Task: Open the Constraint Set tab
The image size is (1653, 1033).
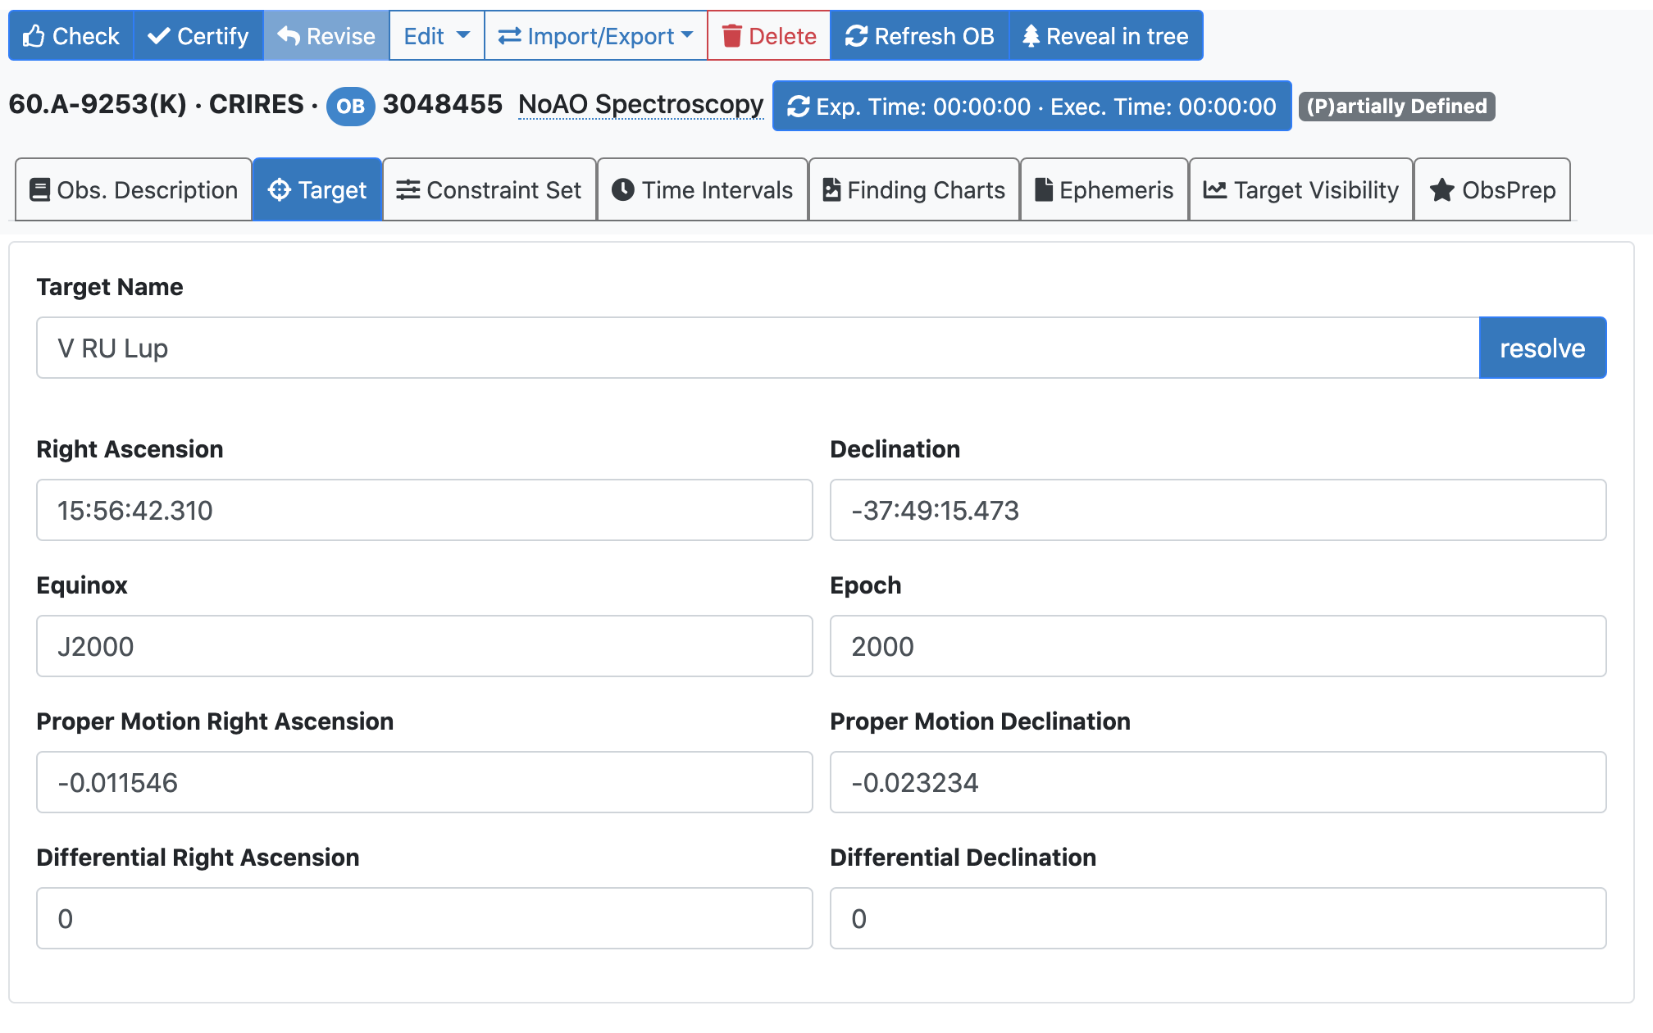Action: [490, 190]
